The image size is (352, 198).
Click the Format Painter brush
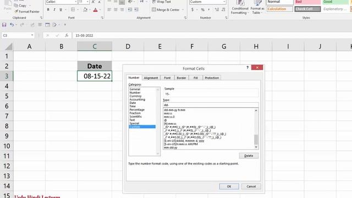tap(16, 12)
